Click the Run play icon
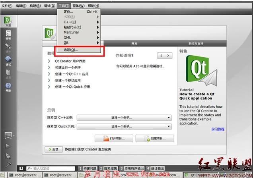253x178 pixels. point(8,146)
